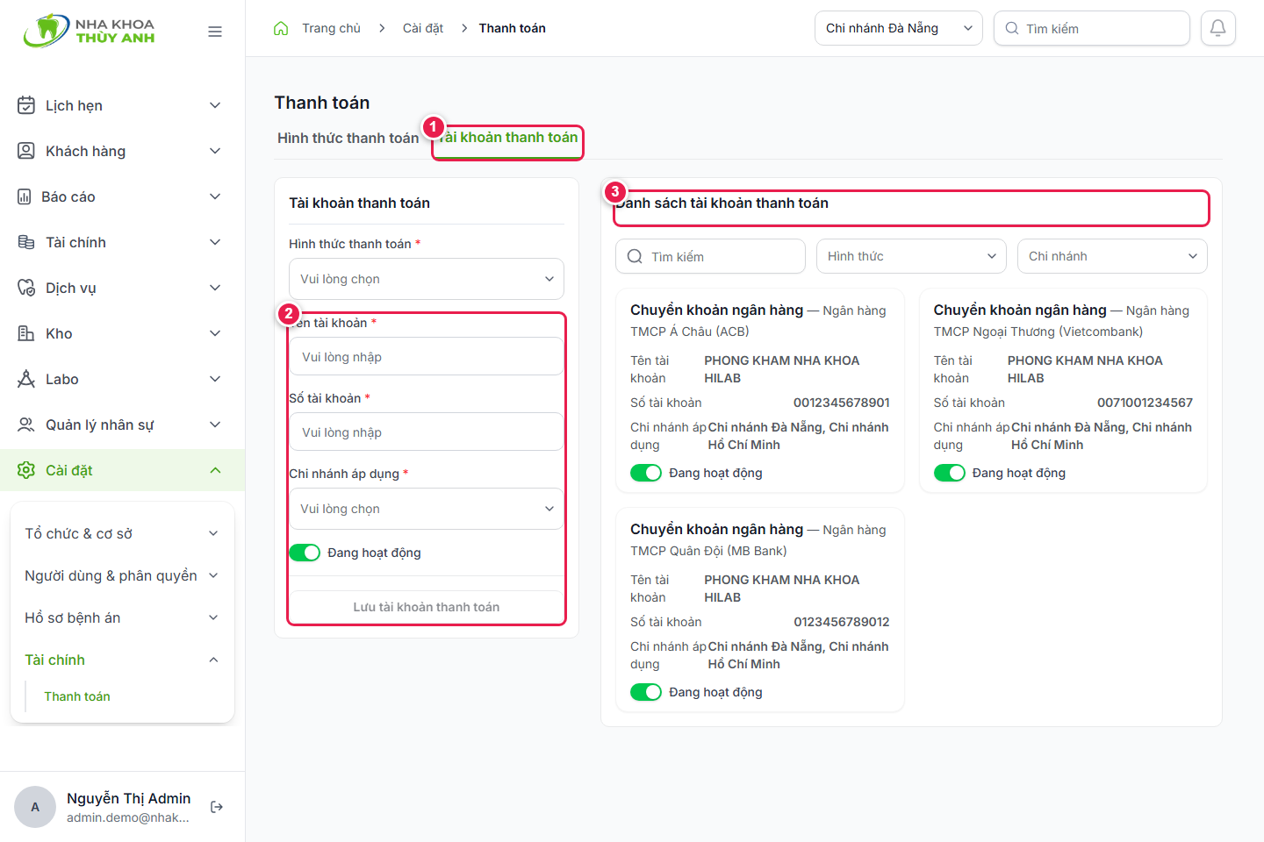Click the Số tài khoản input field
Viewport: 1264px width, 842px height.
[427, 432]
